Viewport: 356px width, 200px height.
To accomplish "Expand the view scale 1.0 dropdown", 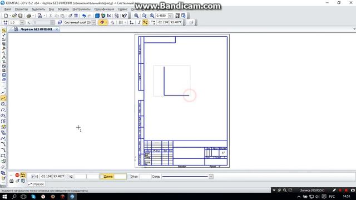I will coord(22,22).
